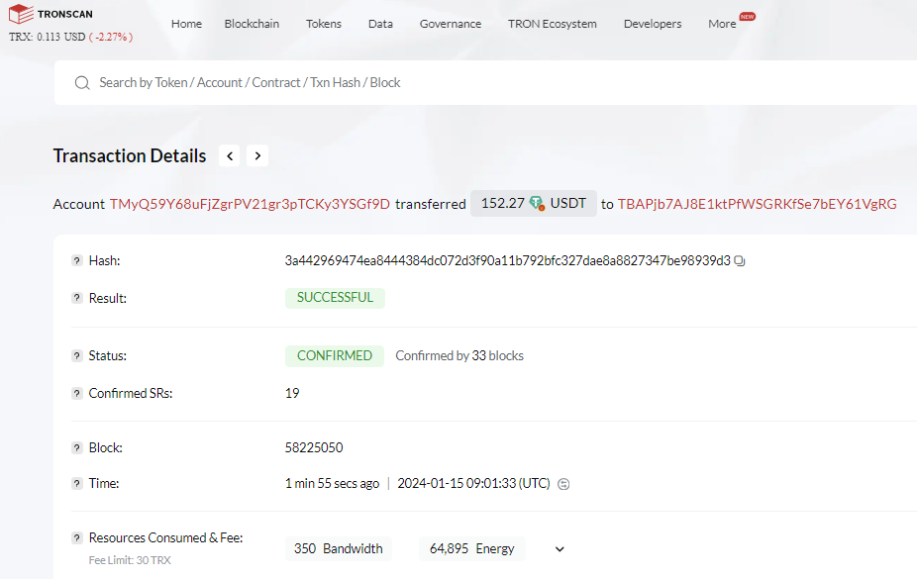Image resolution: width=917 pixels, height=579 pixels.
Task: Click the timestamp 2024-01-15 09:01:33 (UTC)
Action: [x=473, y=484]
